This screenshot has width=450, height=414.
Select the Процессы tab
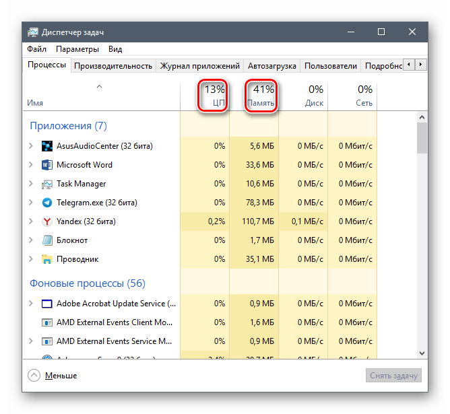pos(46,65)
